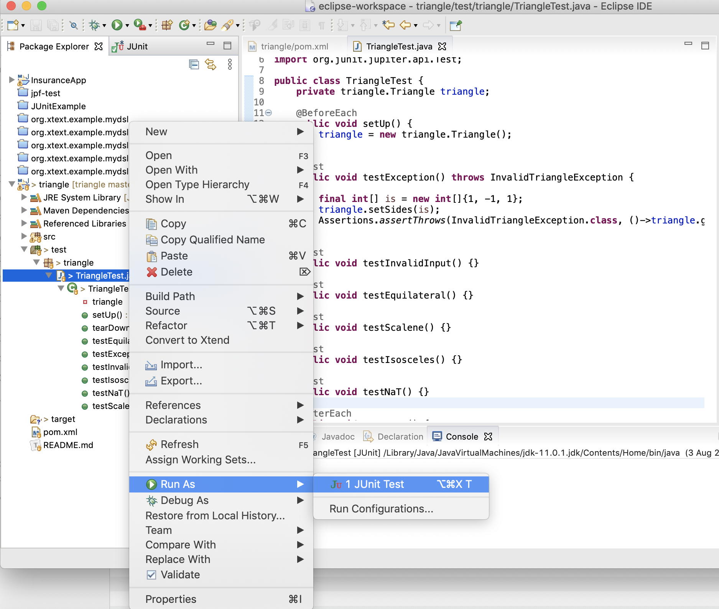
Task: Click the Search flashlight toolbar icon
Action: click(x=227, y=25)
